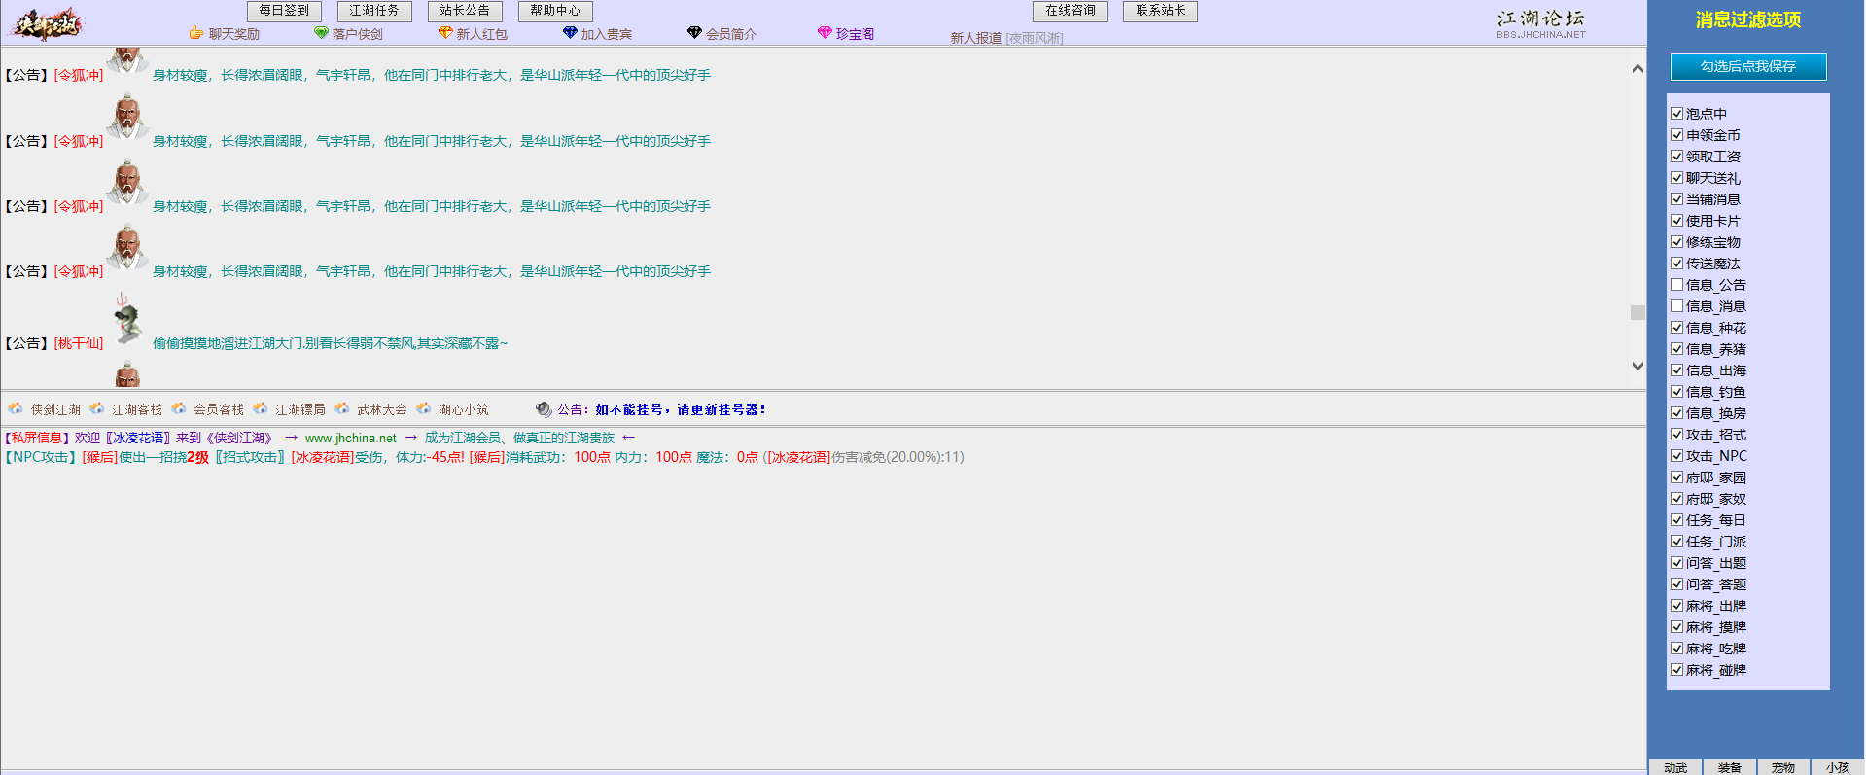1866x775 pixels.
Task: Click the speaker icon next to 公告
Action: coord(544,409)
